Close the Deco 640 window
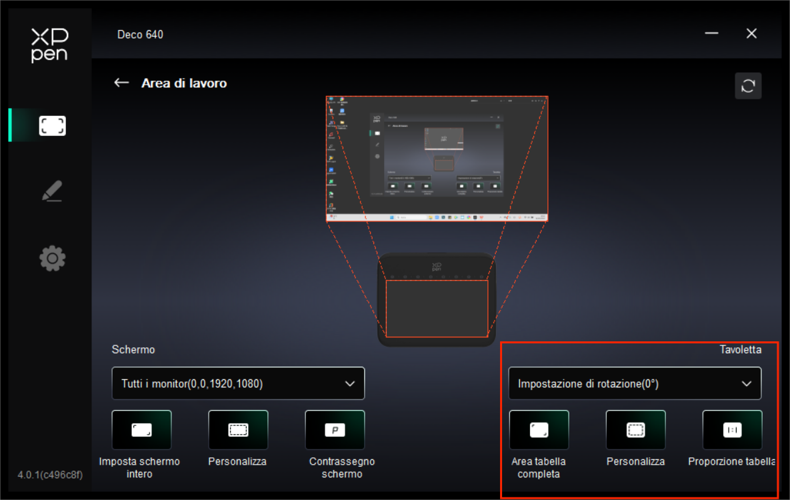 click(751, 33)
